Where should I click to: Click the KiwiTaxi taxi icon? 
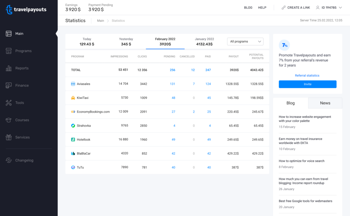click(73, 98)
